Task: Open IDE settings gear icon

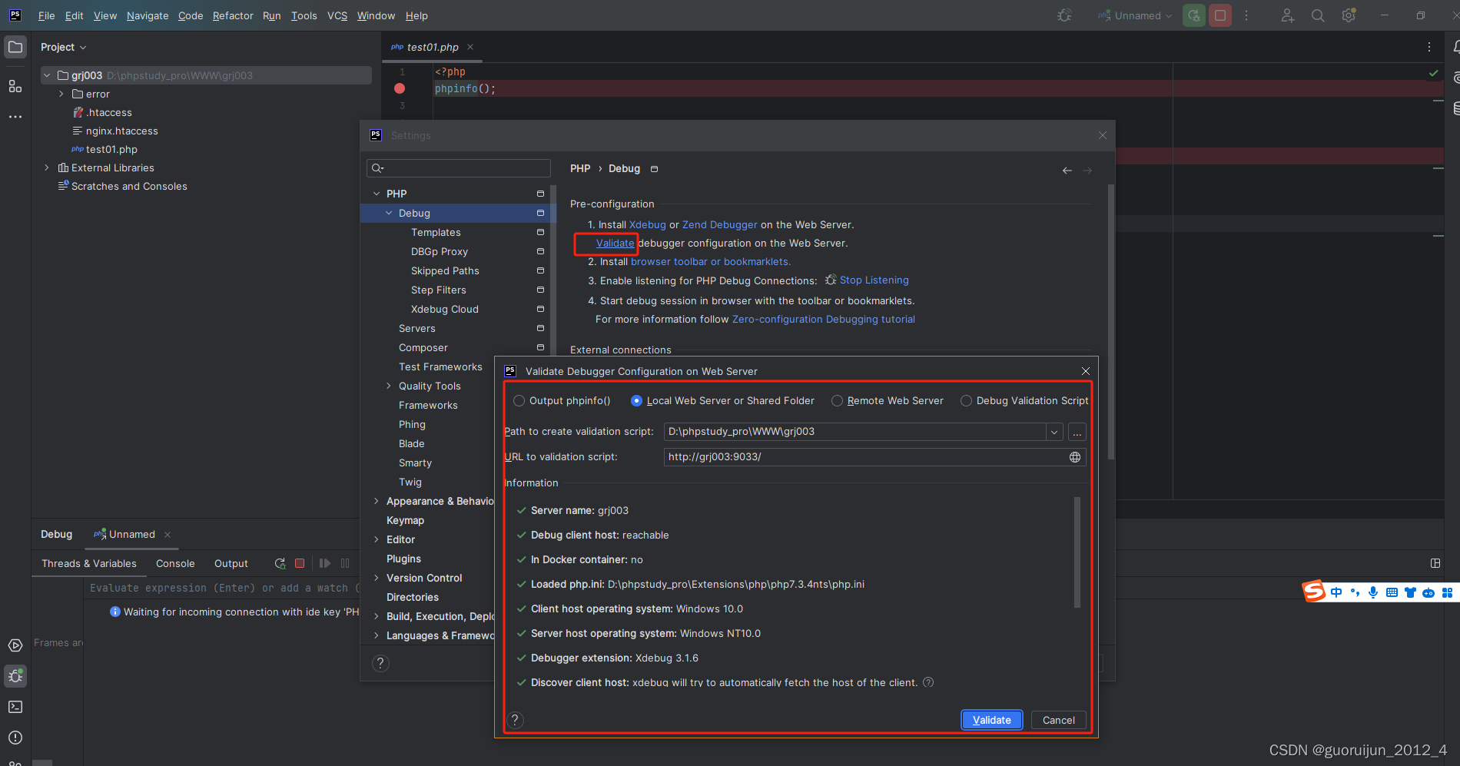Action: [1349, 15]
